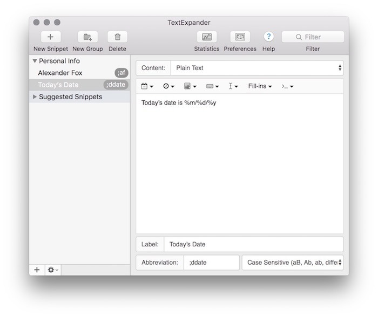Screen dimensions: 378x317
Task: Click in the Filter search field
Action: pos(313,37)
